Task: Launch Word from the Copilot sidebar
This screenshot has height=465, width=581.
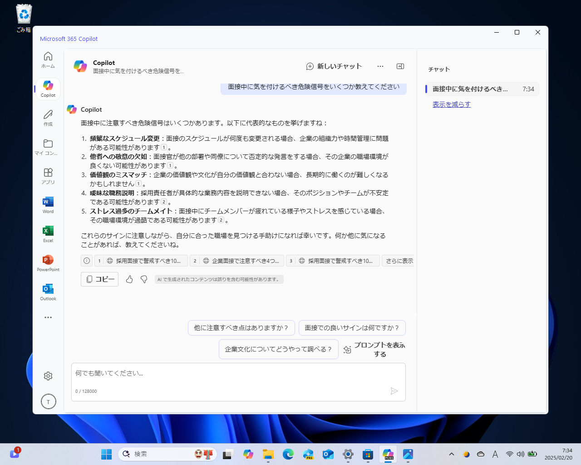Action: tap(48, 205)
